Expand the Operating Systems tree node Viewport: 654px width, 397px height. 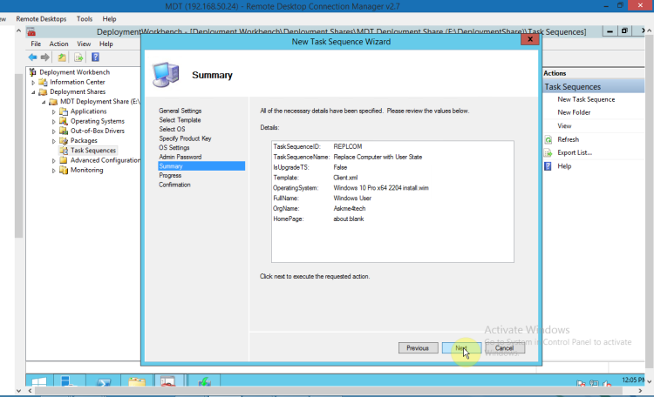pyautogui.click(x=54, y=121)
